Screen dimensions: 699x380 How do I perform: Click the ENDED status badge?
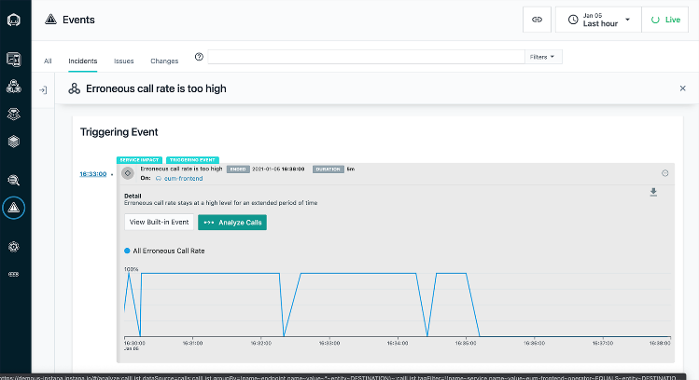[238, 170]
